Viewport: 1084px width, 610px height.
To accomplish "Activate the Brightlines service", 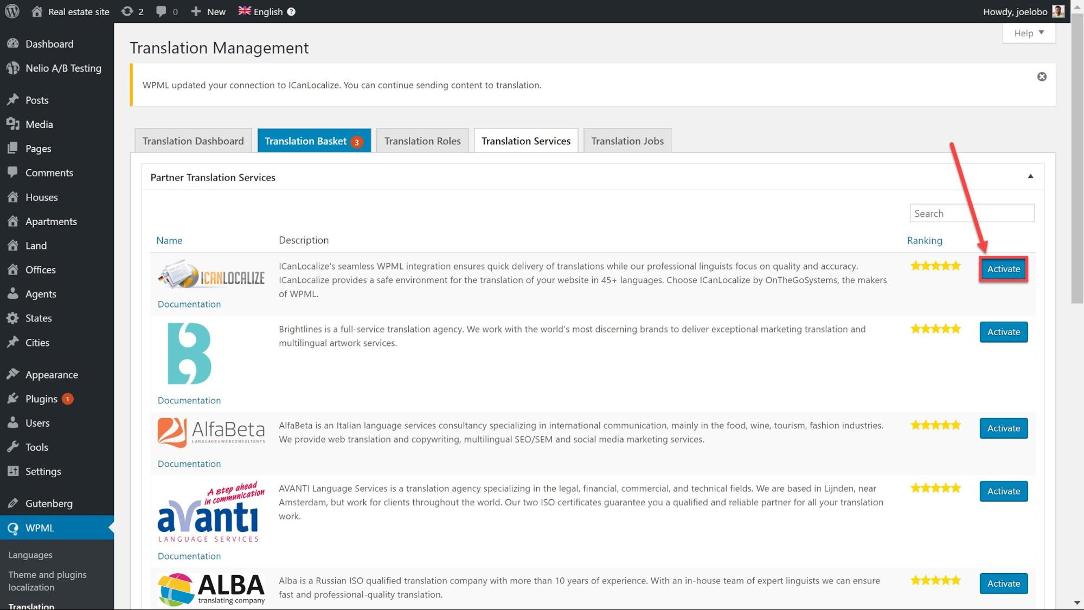I will pyautogui.click(x=1003, y=332).
